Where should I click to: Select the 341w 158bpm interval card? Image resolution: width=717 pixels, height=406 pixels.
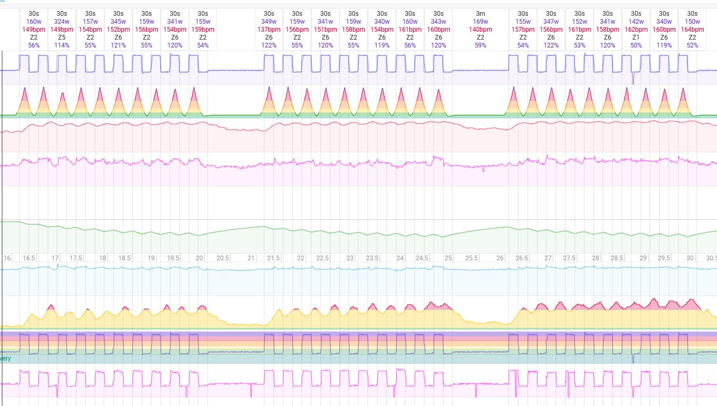coord(608,29)
